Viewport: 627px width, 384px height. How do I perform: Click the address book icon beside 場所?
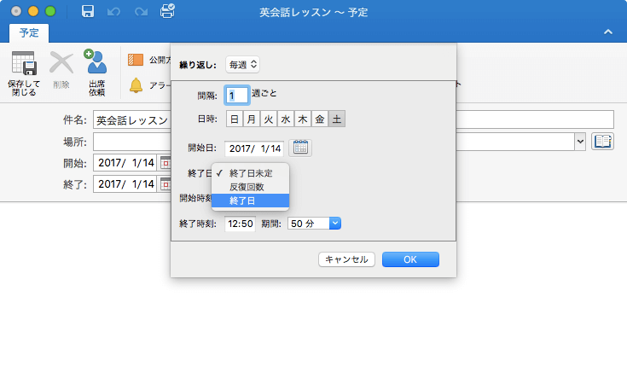click(x=603, y=141)
